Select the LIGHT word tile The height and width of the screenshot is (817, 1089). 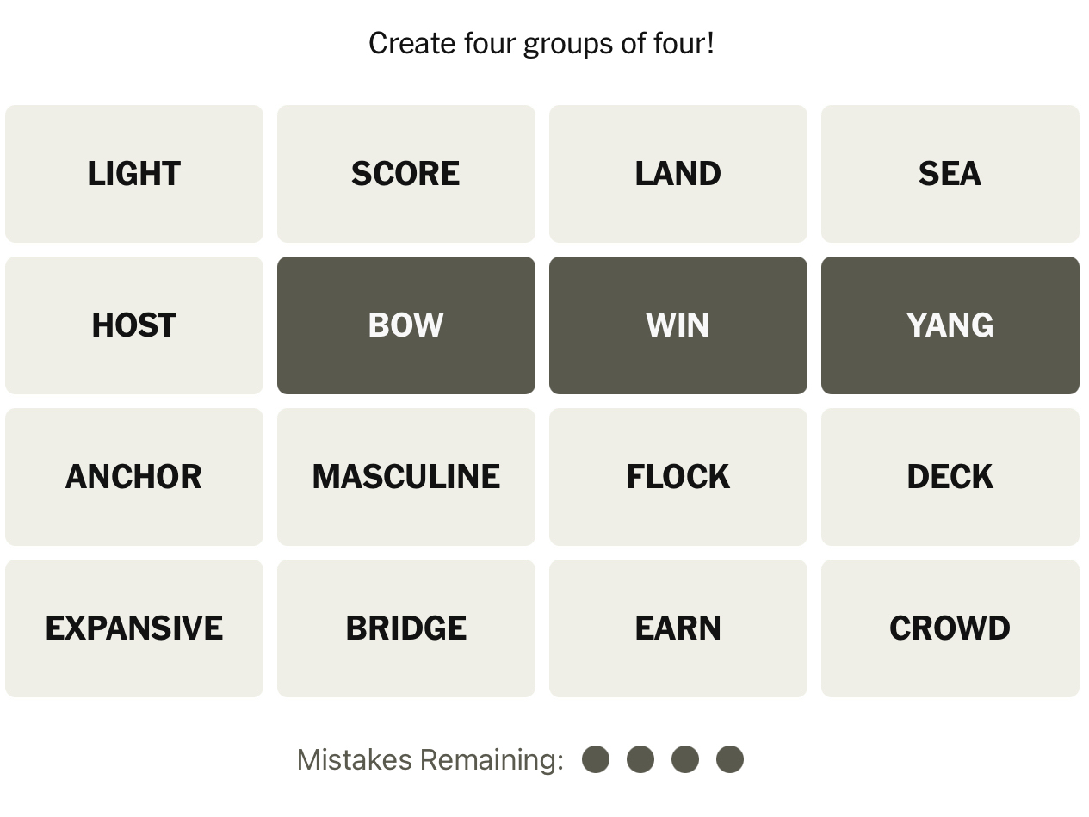[x=134, y=174]
